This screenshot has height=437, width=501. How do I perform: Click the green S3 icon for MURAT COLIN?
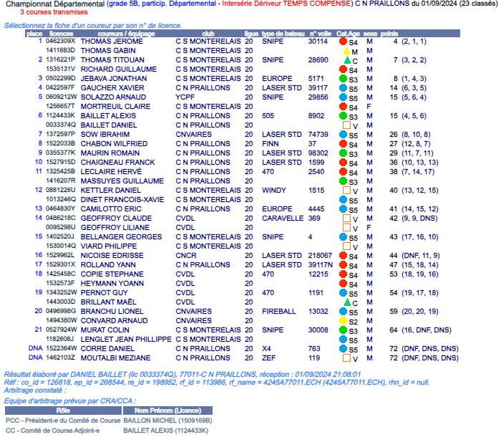[x=343, y=330]
